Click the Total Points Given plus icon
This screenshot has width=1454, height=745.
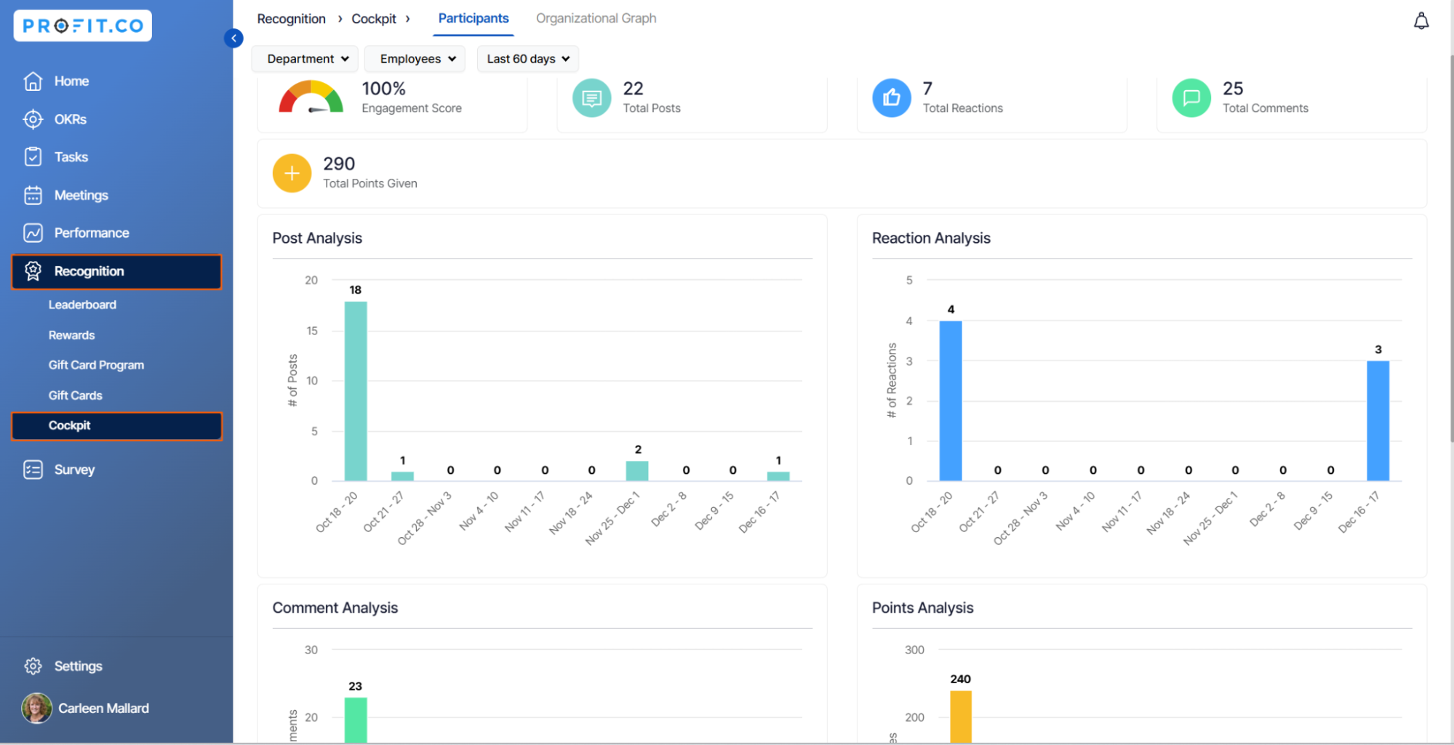tap(291, 173)
